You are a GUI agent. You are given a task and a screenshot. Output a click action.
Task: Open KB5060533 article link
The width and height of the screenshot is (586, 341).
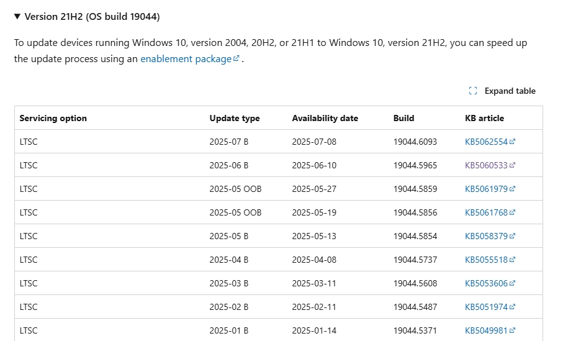(x=490, y=165)
